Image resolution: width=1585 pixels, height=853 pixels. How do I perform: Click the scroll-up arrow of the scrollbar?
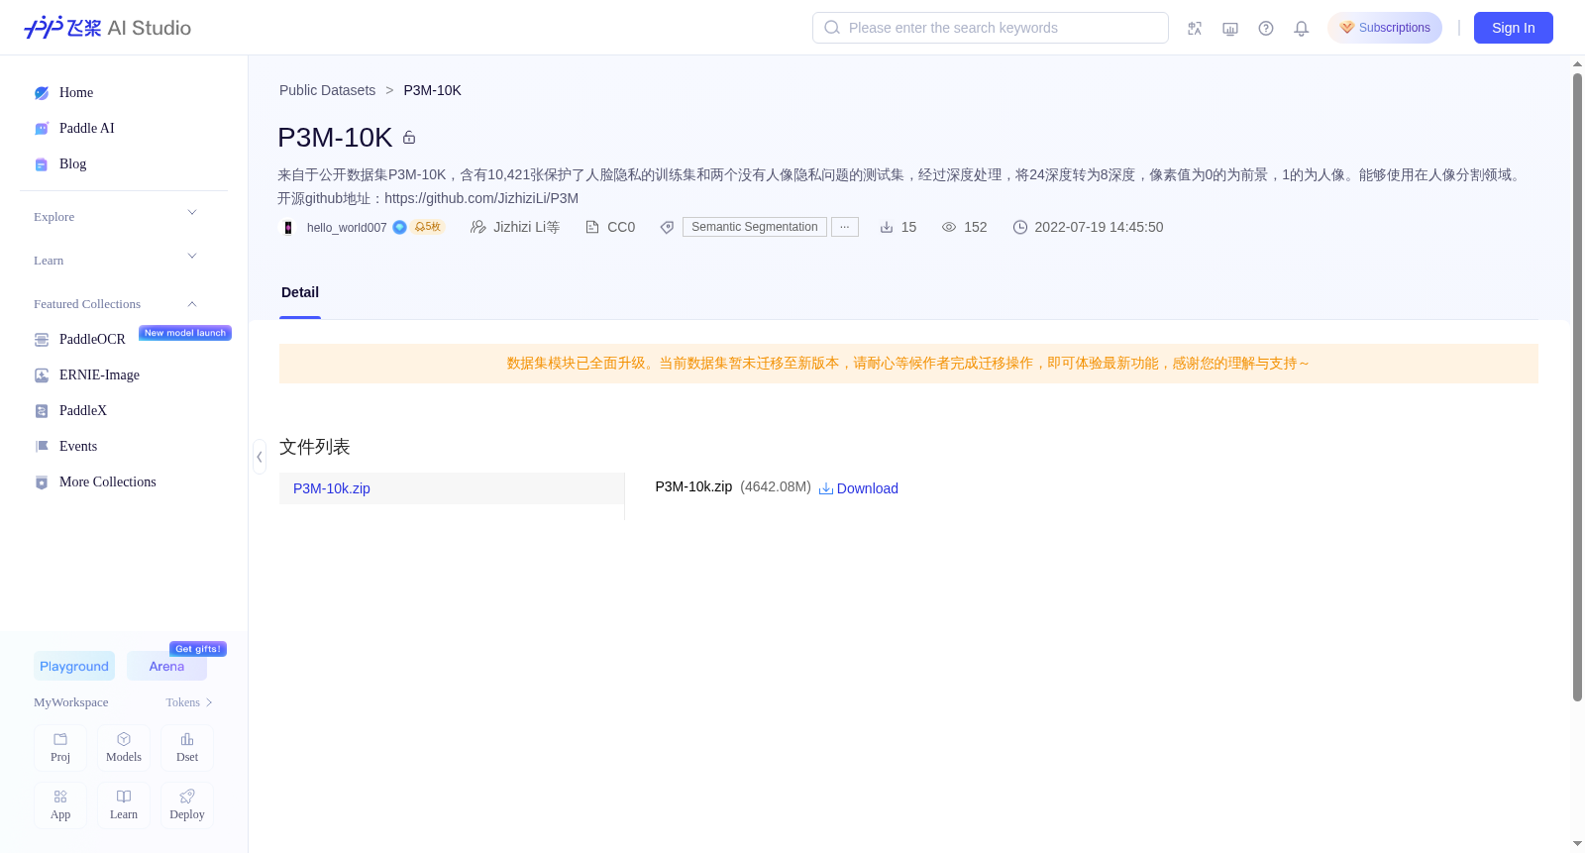click(x=1578, y=65)
